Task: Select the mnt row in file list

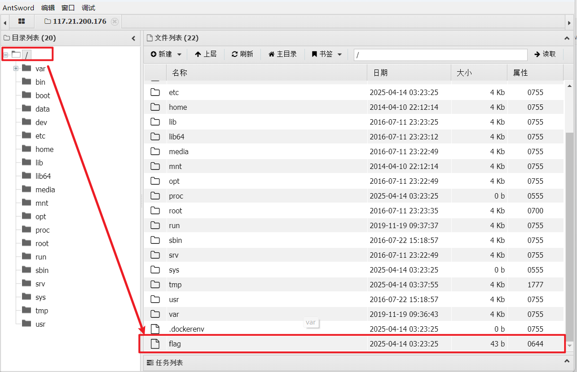Action: coord(354,166)
